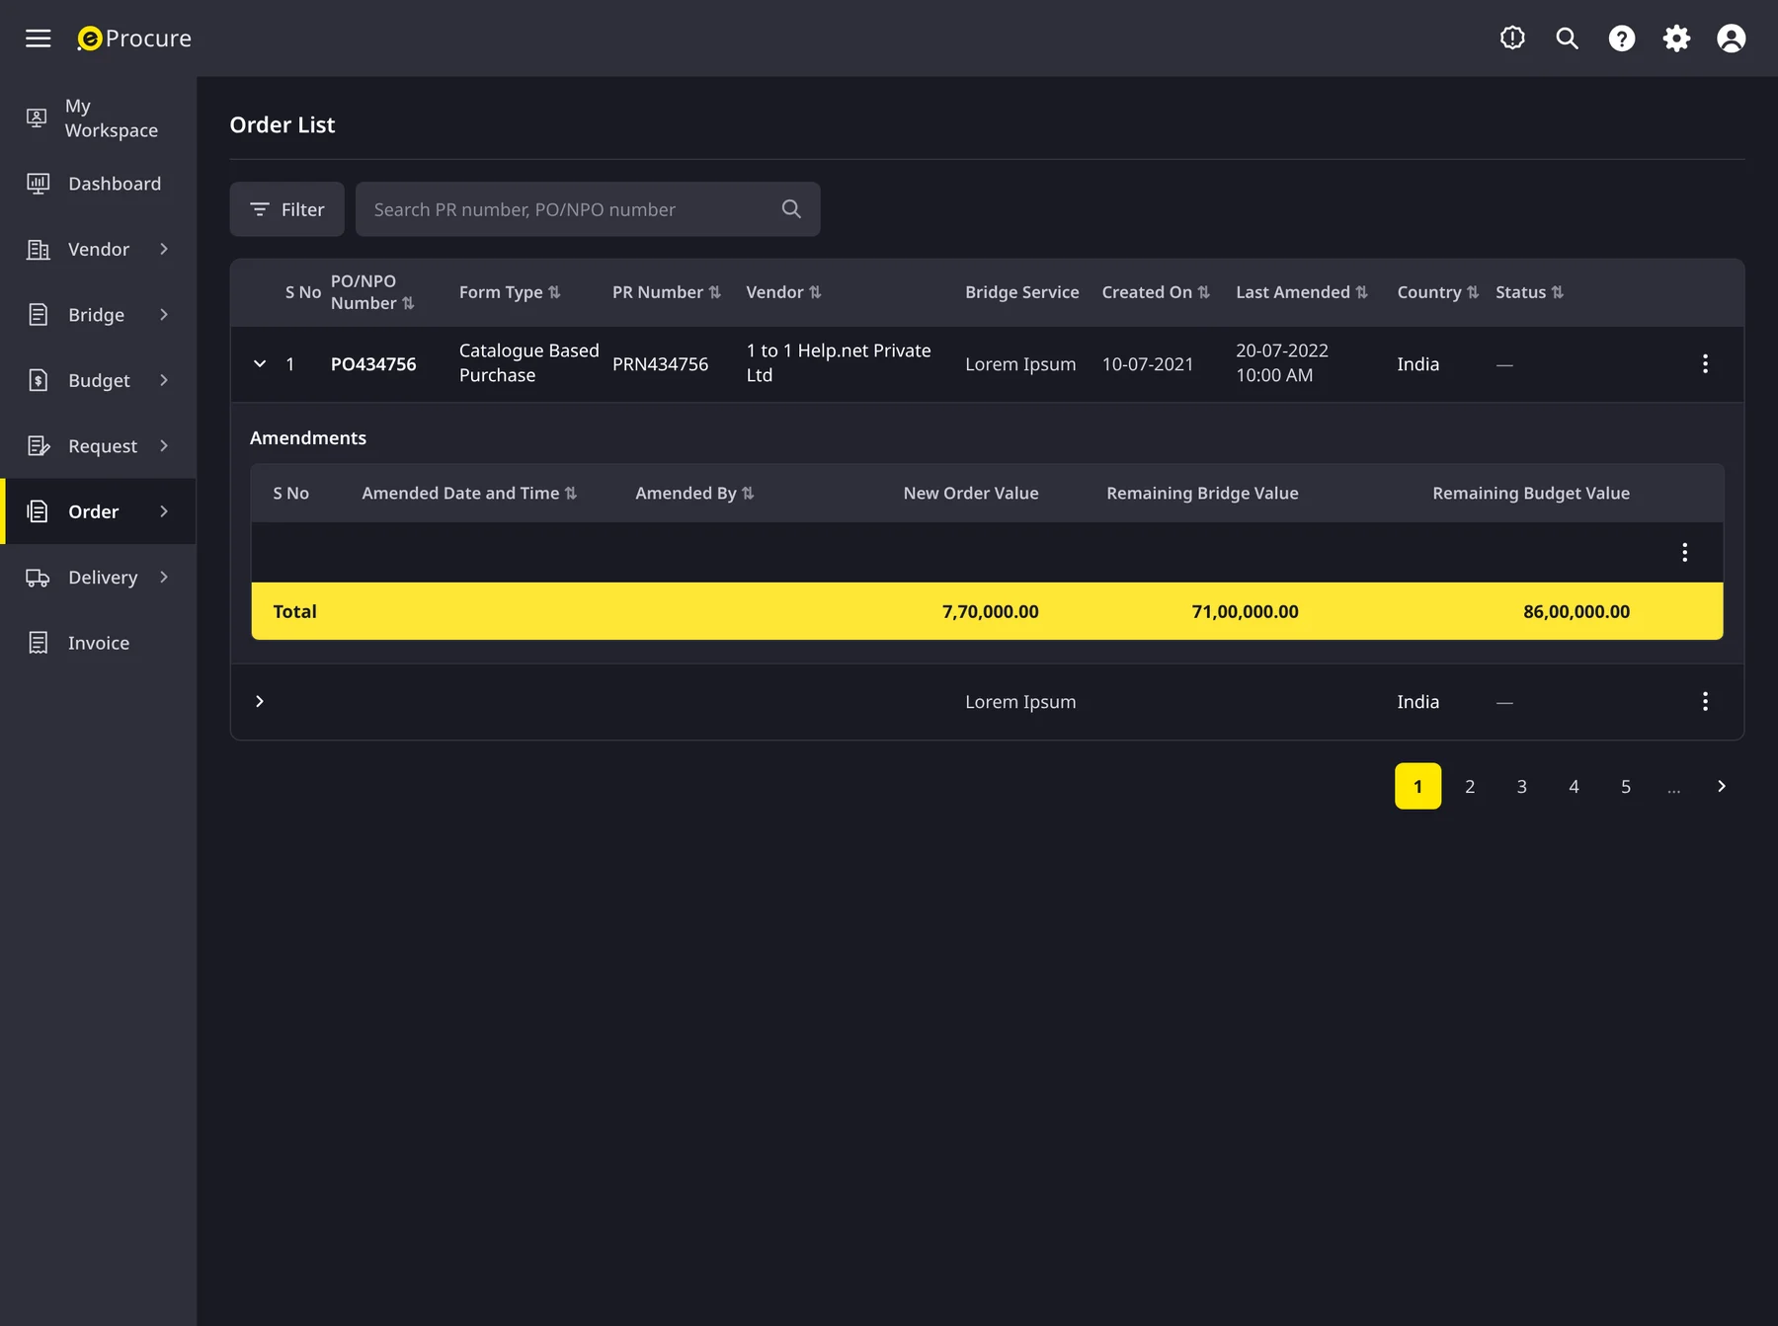Open Dashboard in sidebar

(x=98, y=184)
